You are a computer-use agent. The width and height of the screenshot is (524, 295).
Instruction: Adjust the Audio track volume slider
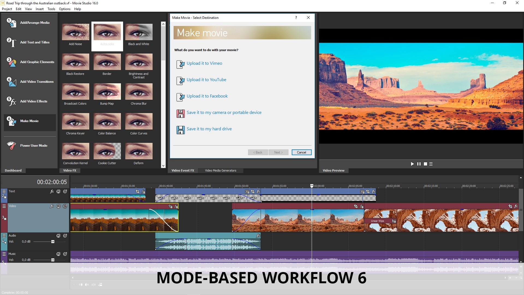point(53,242)
